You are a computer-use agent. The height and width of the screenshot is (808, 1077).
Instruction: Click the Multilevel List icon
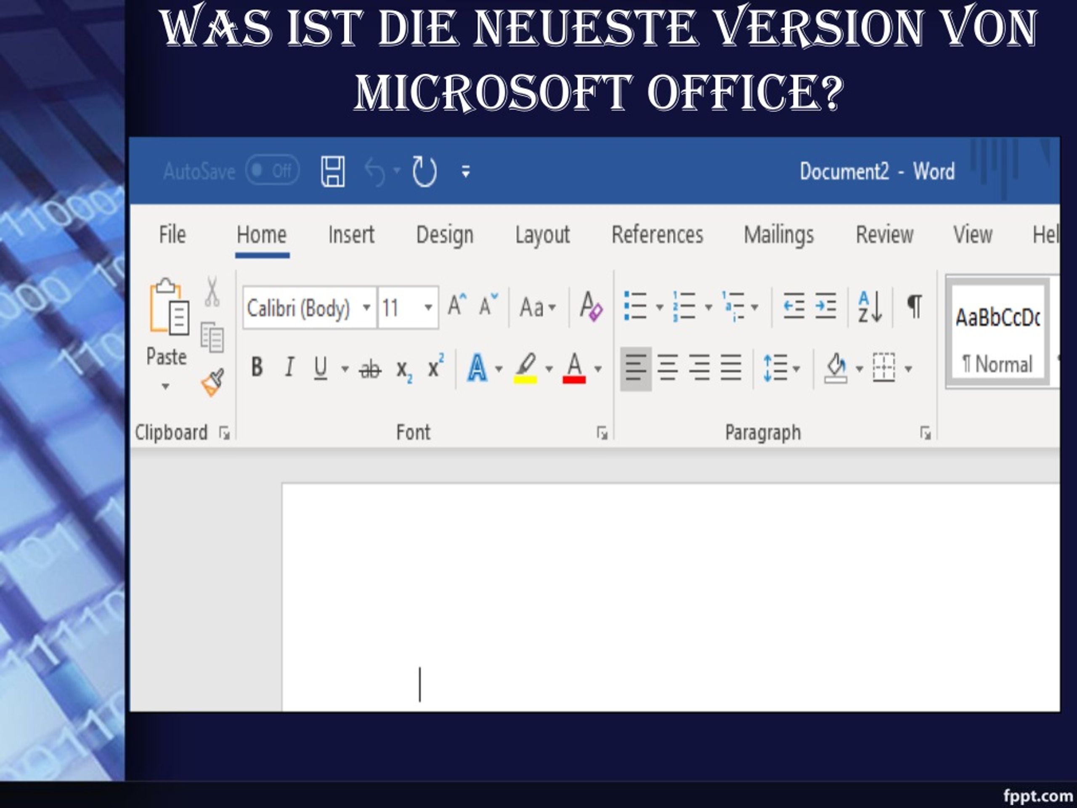point(733,307)
